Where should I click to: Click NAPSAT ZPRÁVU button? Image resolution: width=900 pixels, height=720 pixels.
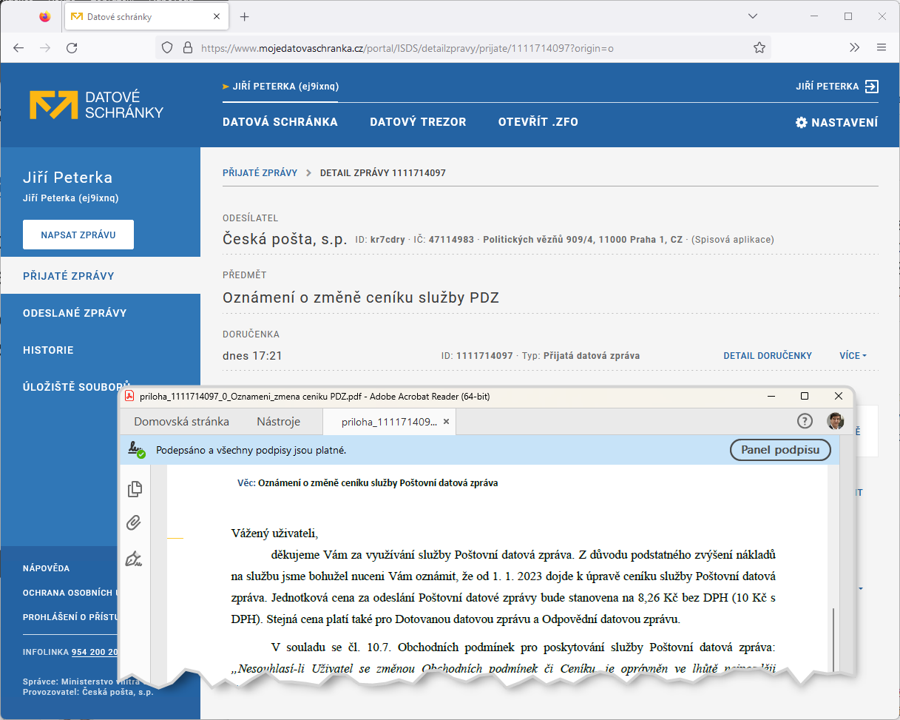pyautogui.click(x=78, y=235)
